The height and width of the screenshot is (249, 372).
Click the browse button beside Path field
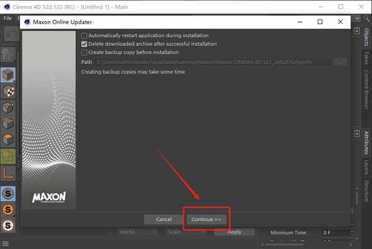339,62
